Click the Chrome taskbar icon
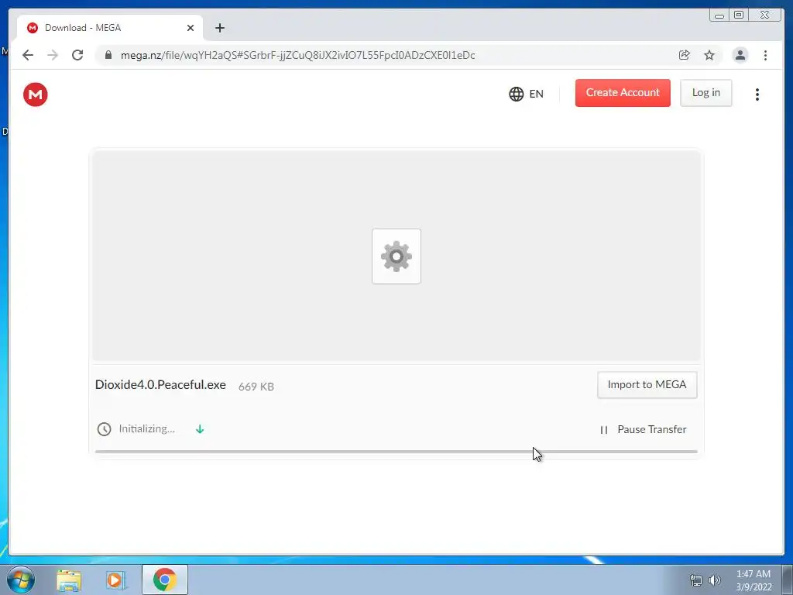 164,580
